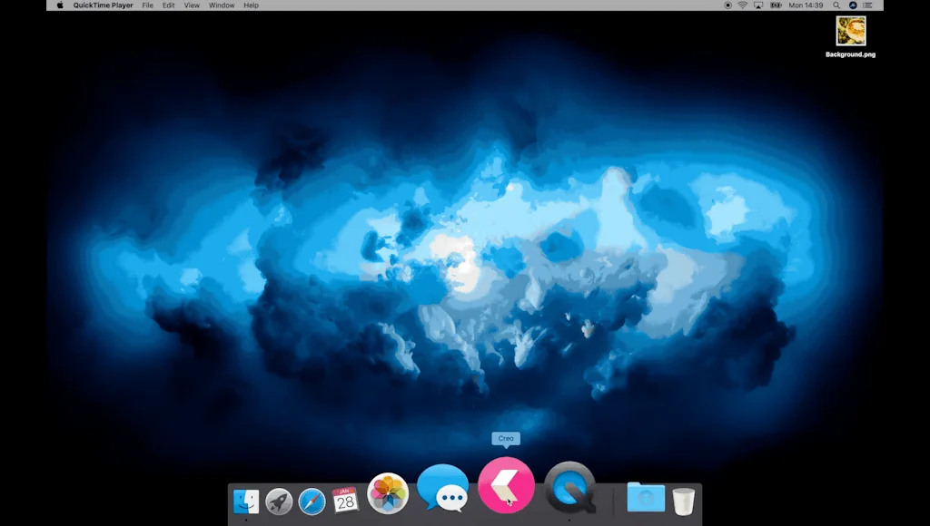Click the menu bar clock showing Mon 14:39
This screenshot has width=930, height=526.
804,5
